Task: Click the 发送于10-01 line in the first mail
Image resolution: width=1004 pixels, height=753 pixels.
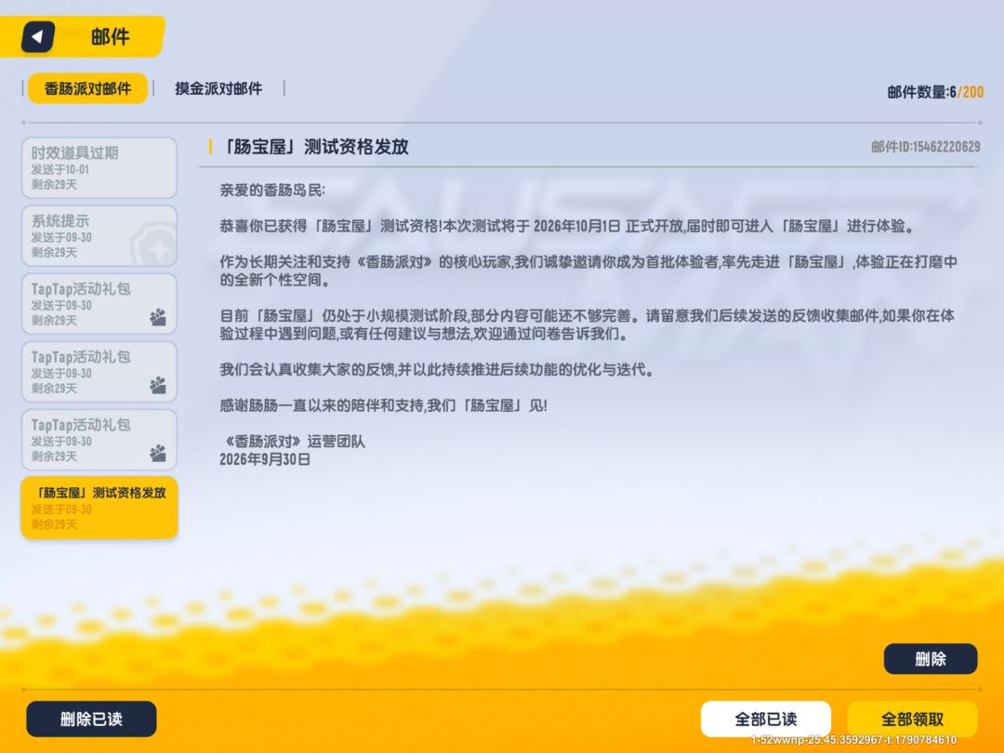Action: pos(60,170)
